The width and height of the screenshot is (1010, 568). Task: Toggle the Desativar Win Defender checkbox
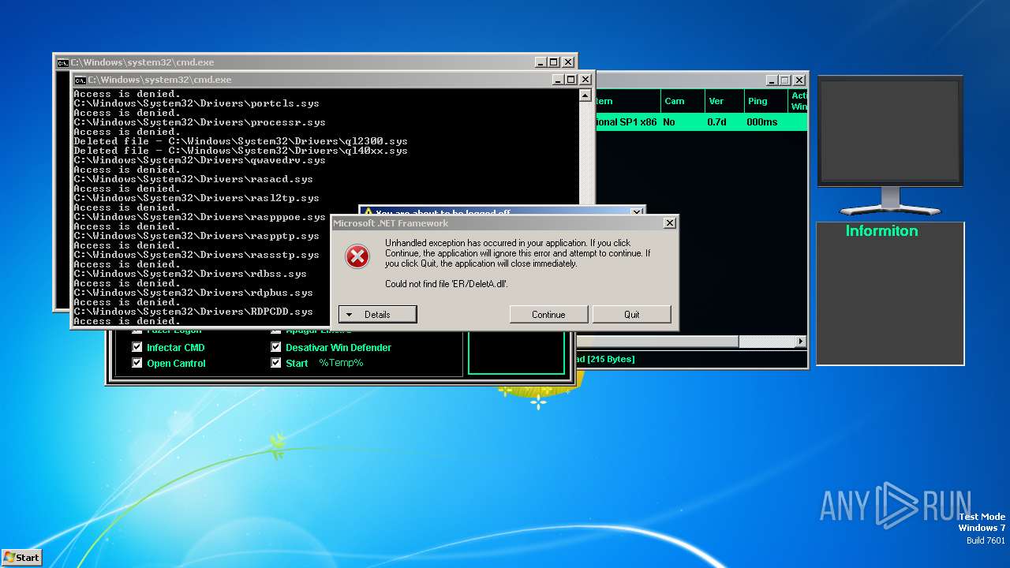coord(276,347)
